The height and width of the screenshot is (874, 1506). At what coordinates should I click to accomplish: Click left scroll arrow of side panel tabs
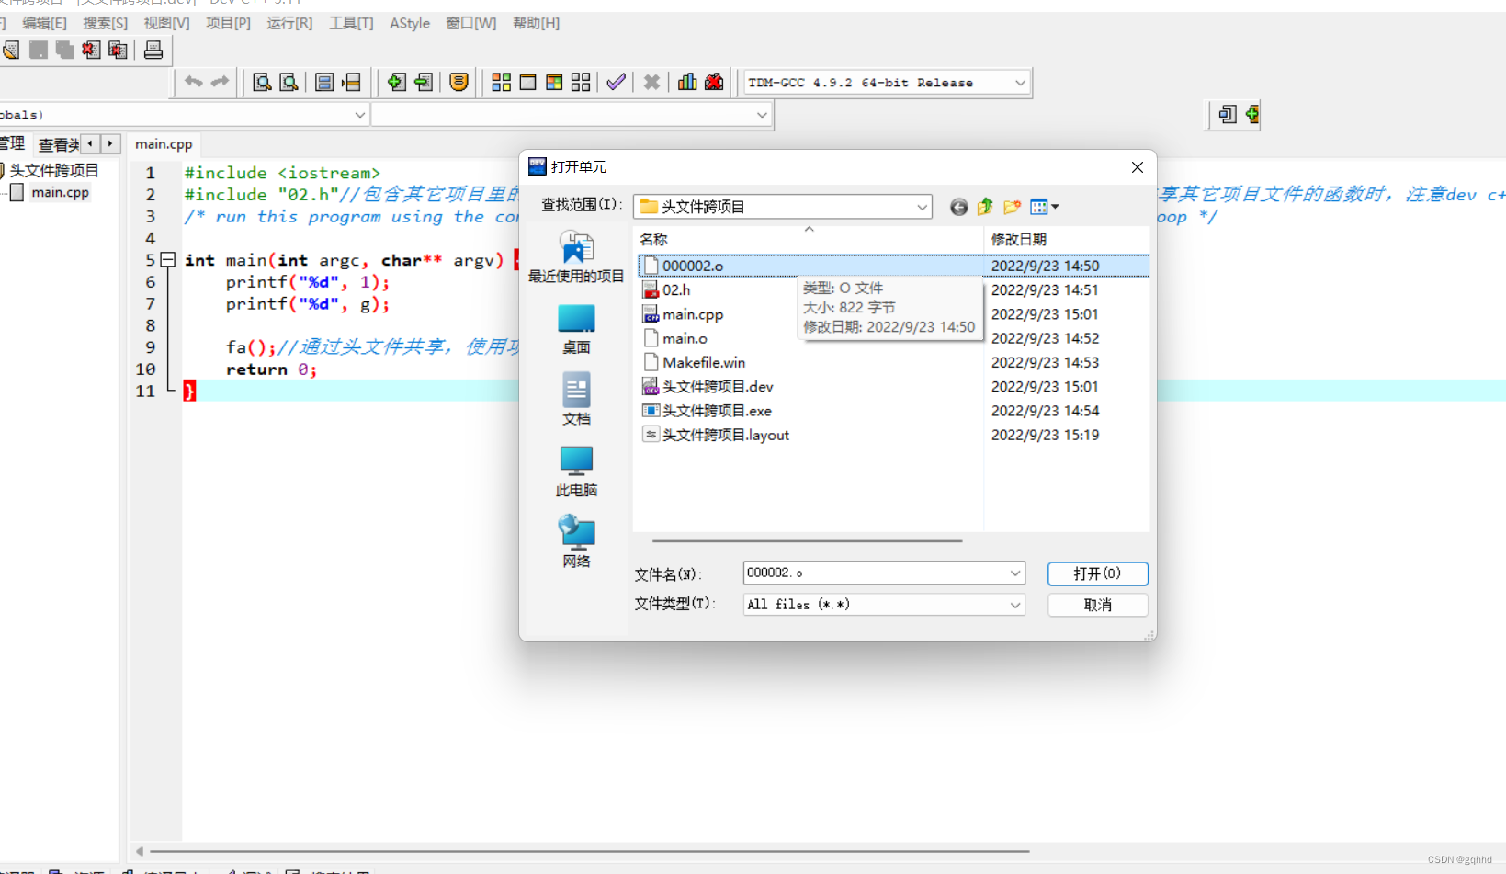pos(90,143)
